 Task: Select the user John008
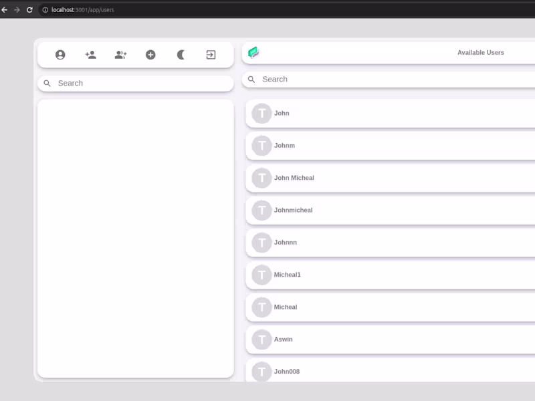pos(391,370)
